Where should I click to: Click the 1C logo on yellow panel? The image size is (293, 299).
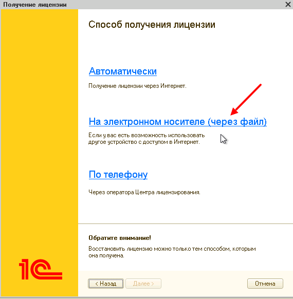[41, 269]
